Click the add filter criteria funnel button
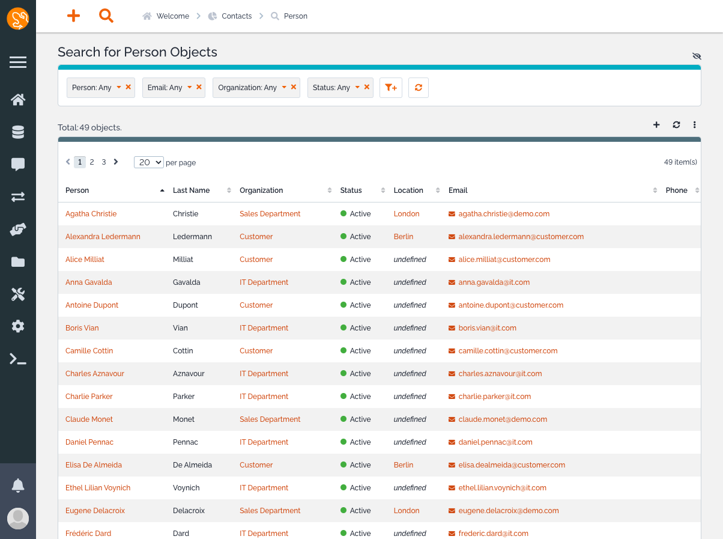 click(x=391, y=88)
